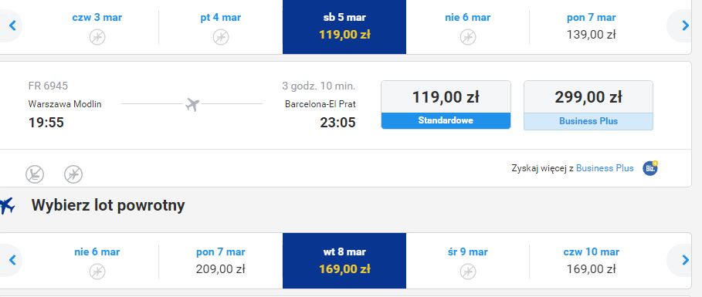
Task: Click the no reclining seat icon
Action: [x=35, y=174]
